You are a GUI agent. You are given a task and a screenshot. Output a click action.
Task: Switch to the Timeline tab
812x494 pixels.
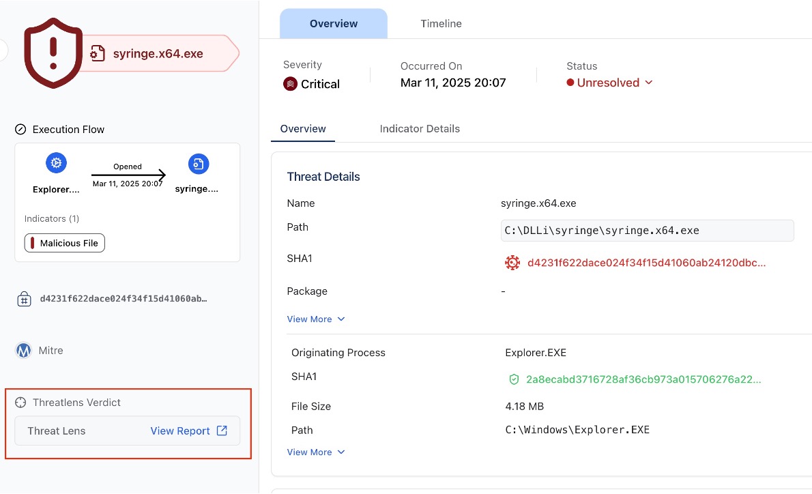441,24
